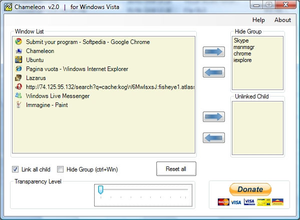Click the Paint icon next to Immagine
The width and height of the screenshot is (300, 220).
point(19,104)
